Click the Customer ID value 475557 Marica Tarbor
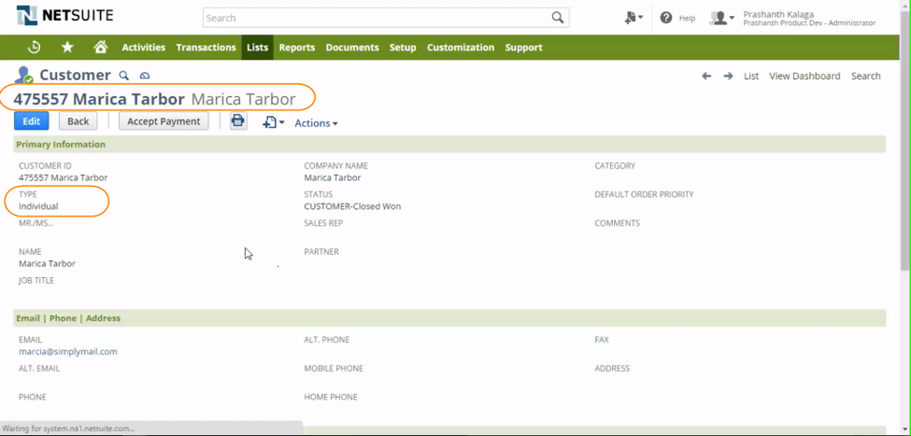 (63, 177)
